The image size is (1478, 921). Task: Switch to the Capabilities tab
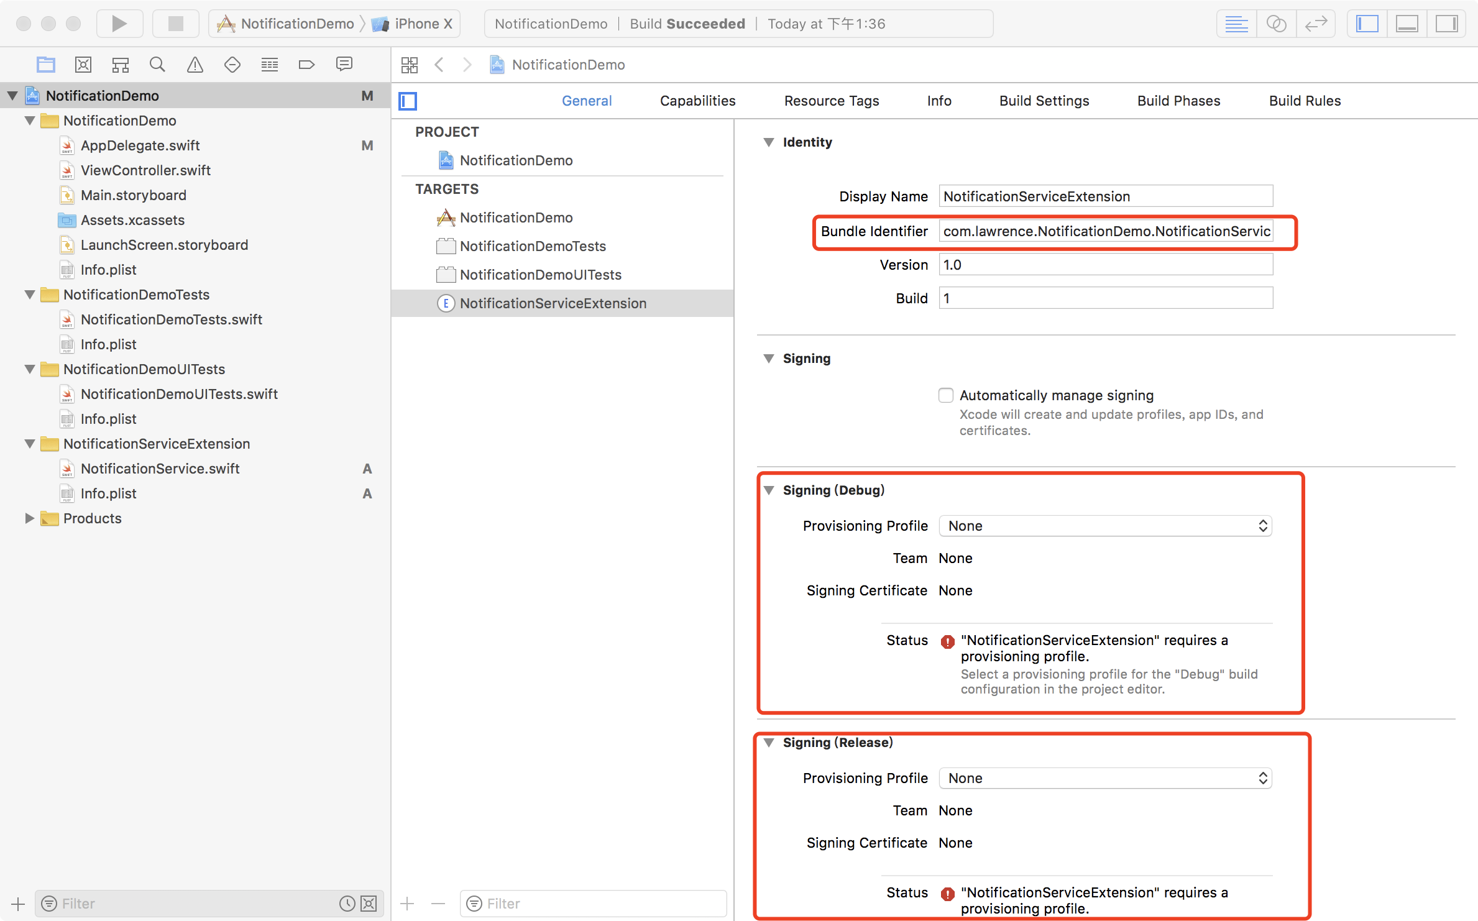click(x=697, y=101)
